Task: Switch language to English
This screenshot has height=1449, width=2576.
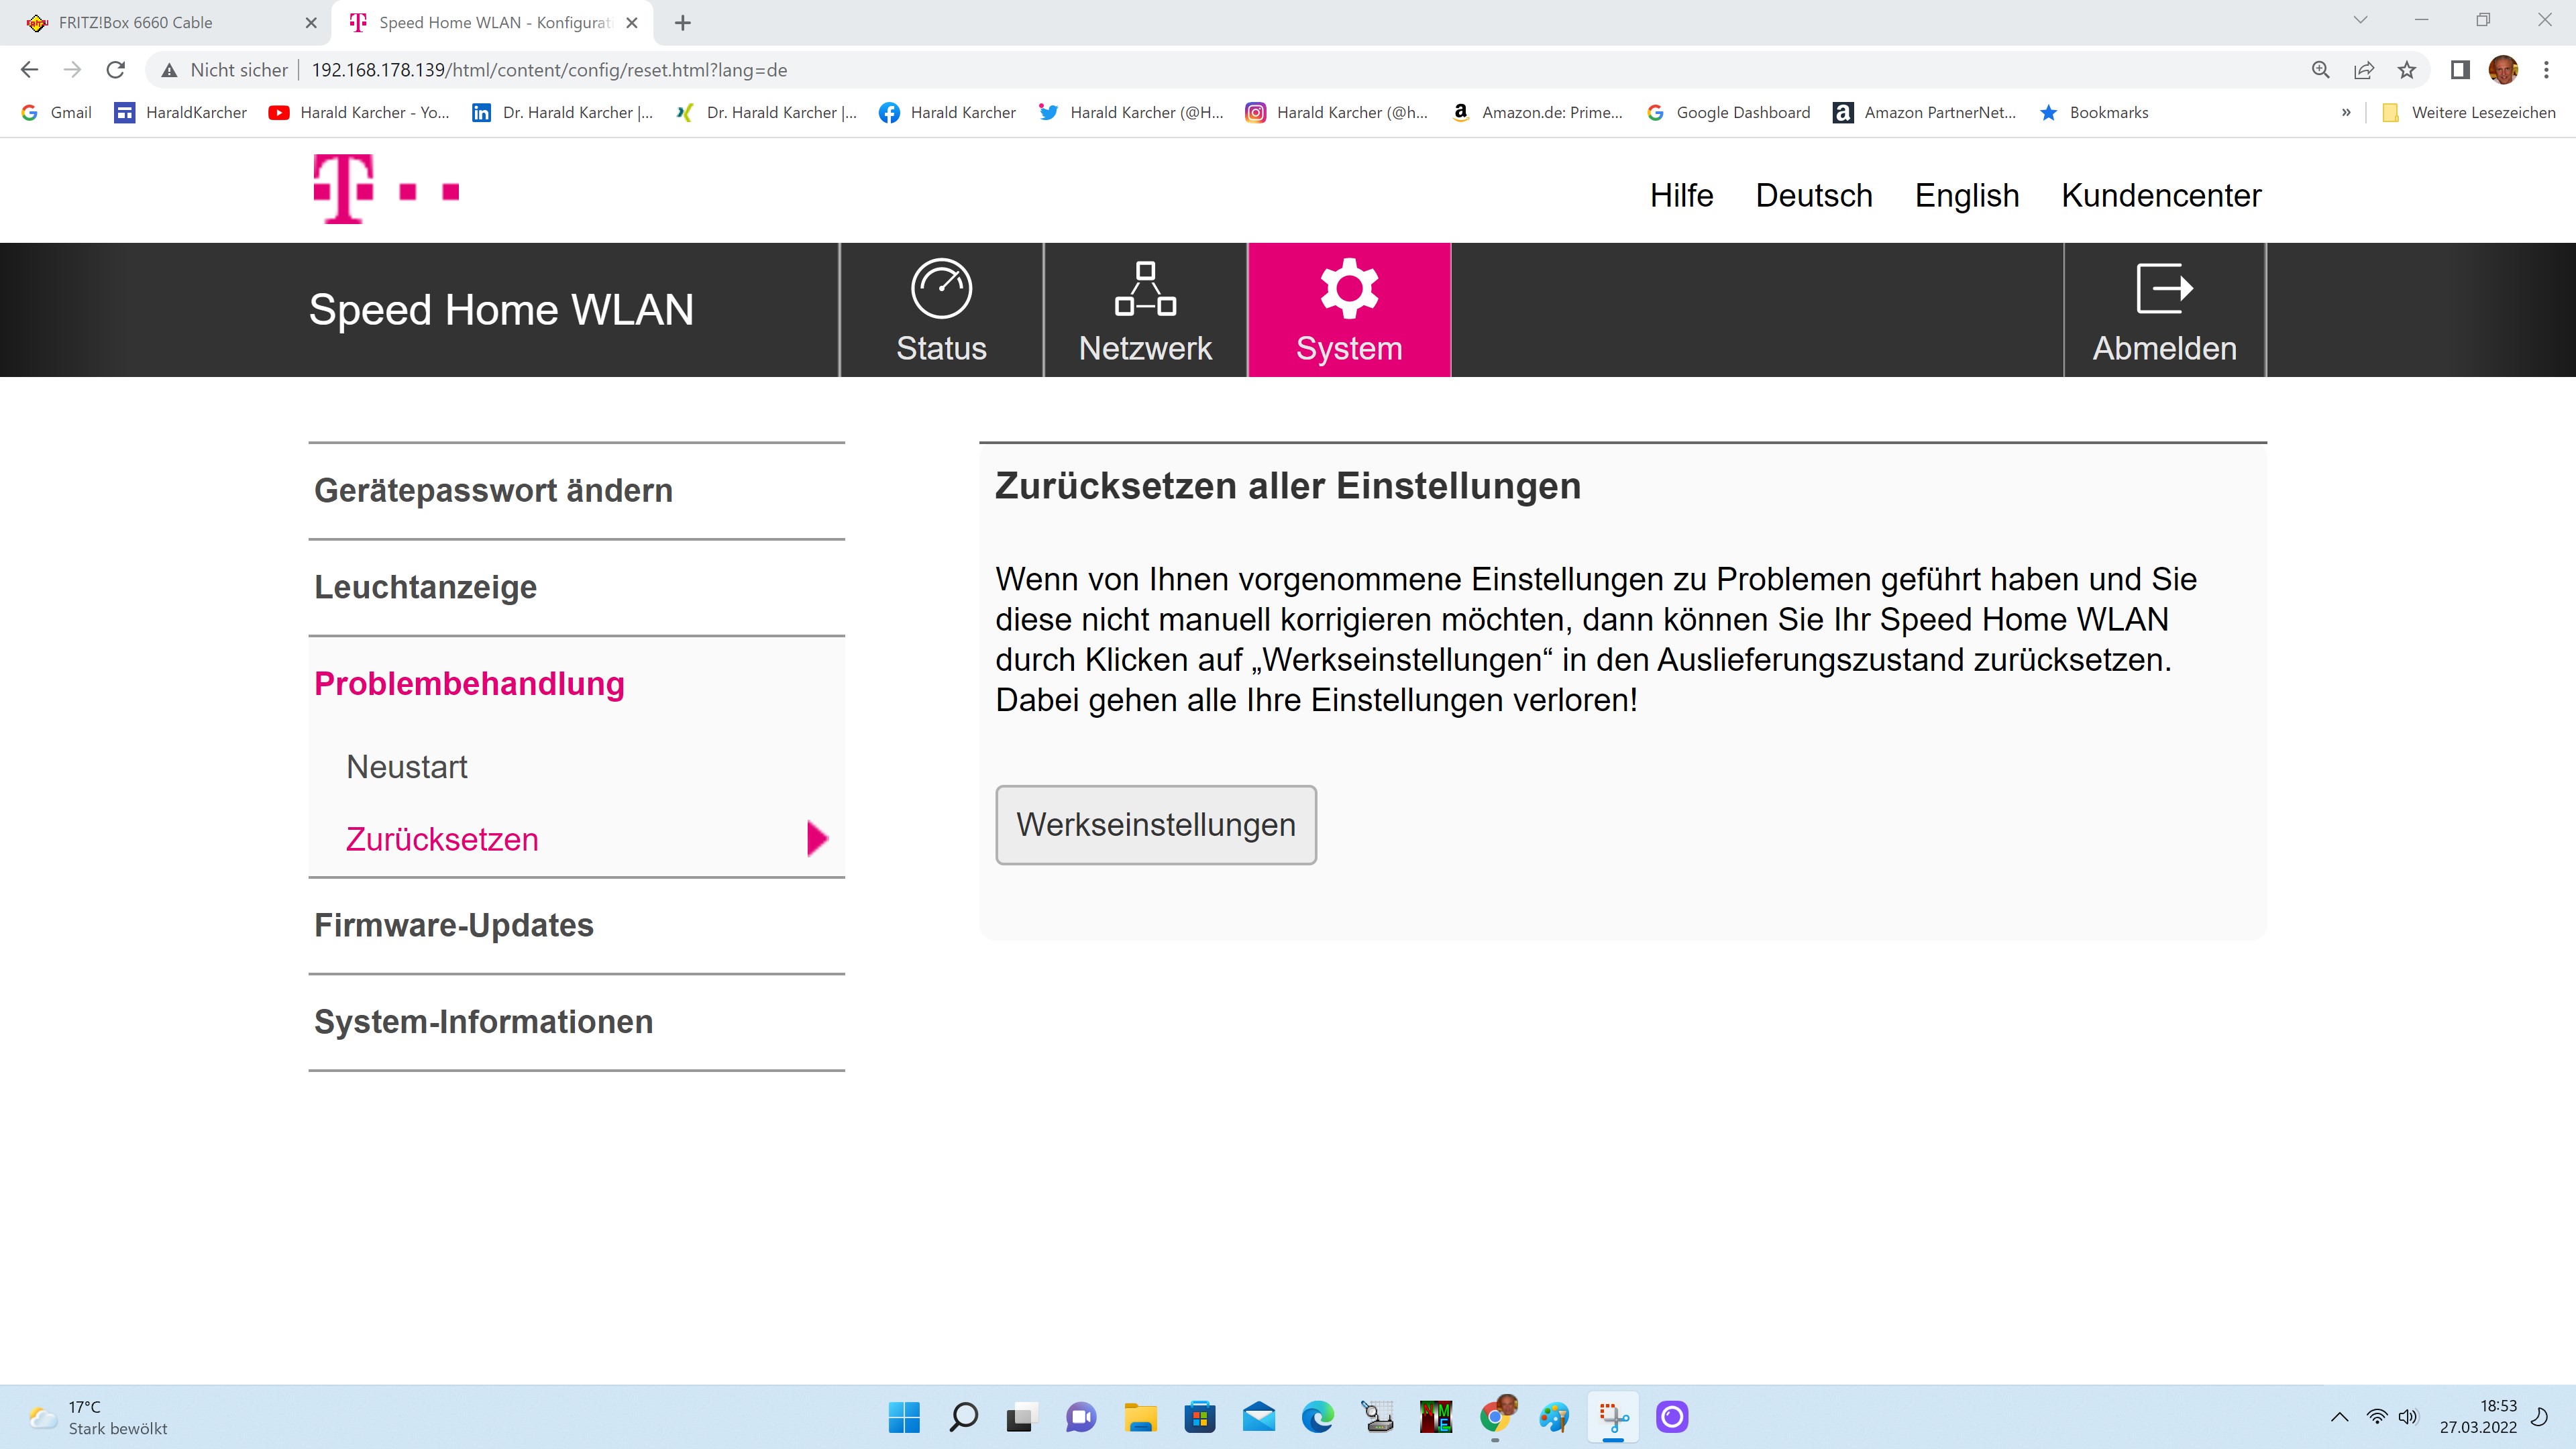Action: [x=1966, y=196]
